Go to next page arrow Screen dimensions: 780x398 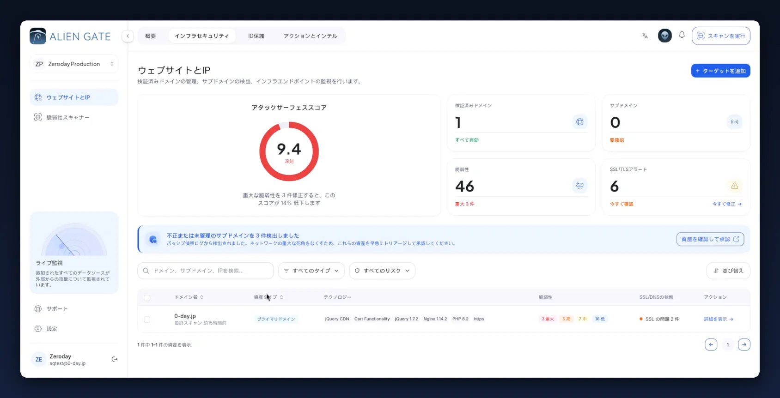[x=744, y=344]
